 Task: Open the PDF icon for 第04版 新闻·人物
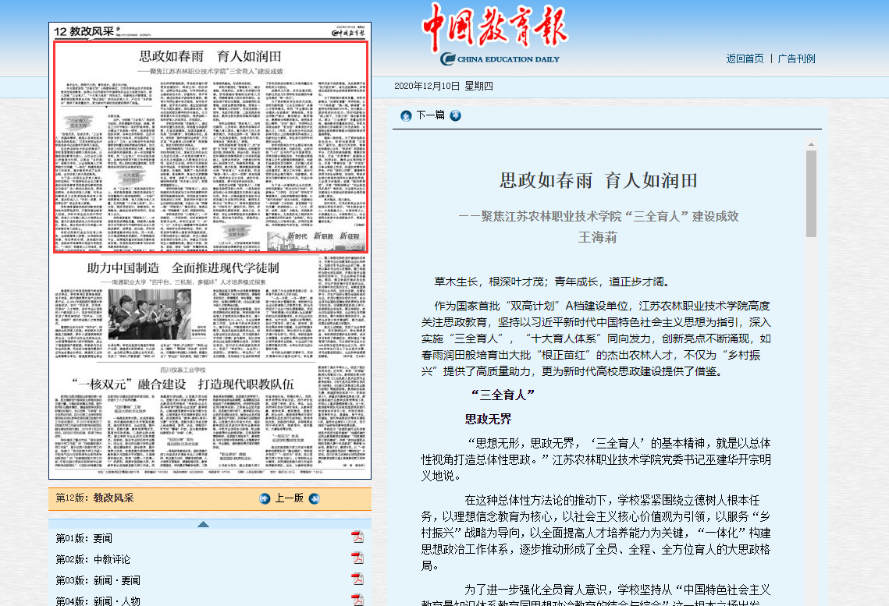click(357, 599)
